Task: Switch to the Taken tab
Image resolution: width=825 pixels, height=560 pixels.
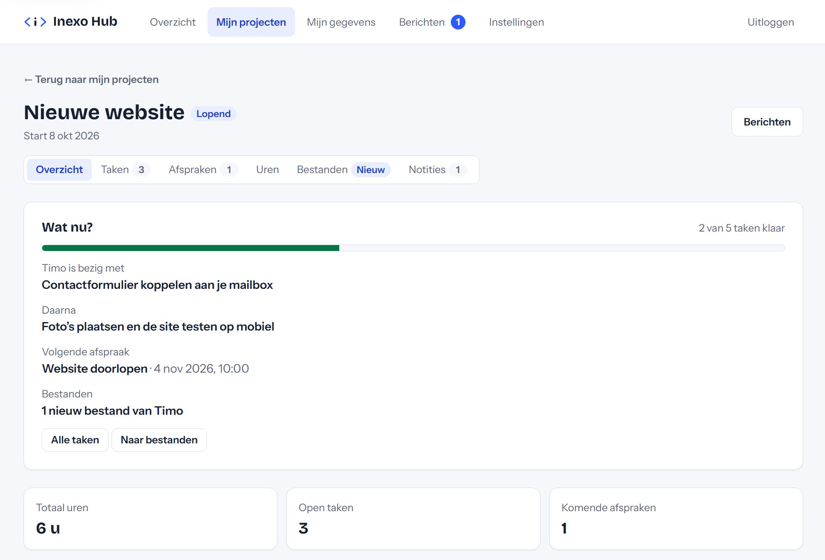Action: [125, 170]
